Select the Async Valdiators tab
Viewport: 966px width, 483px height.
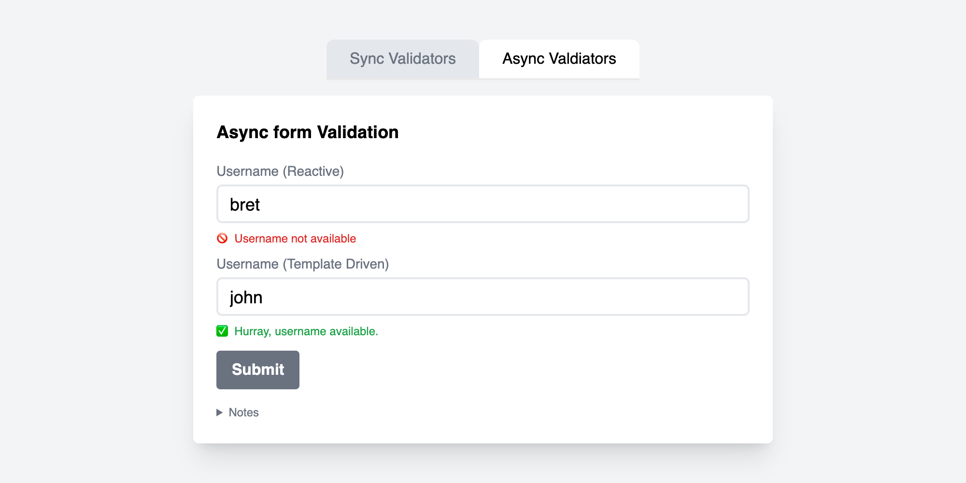tap(559, 59)
